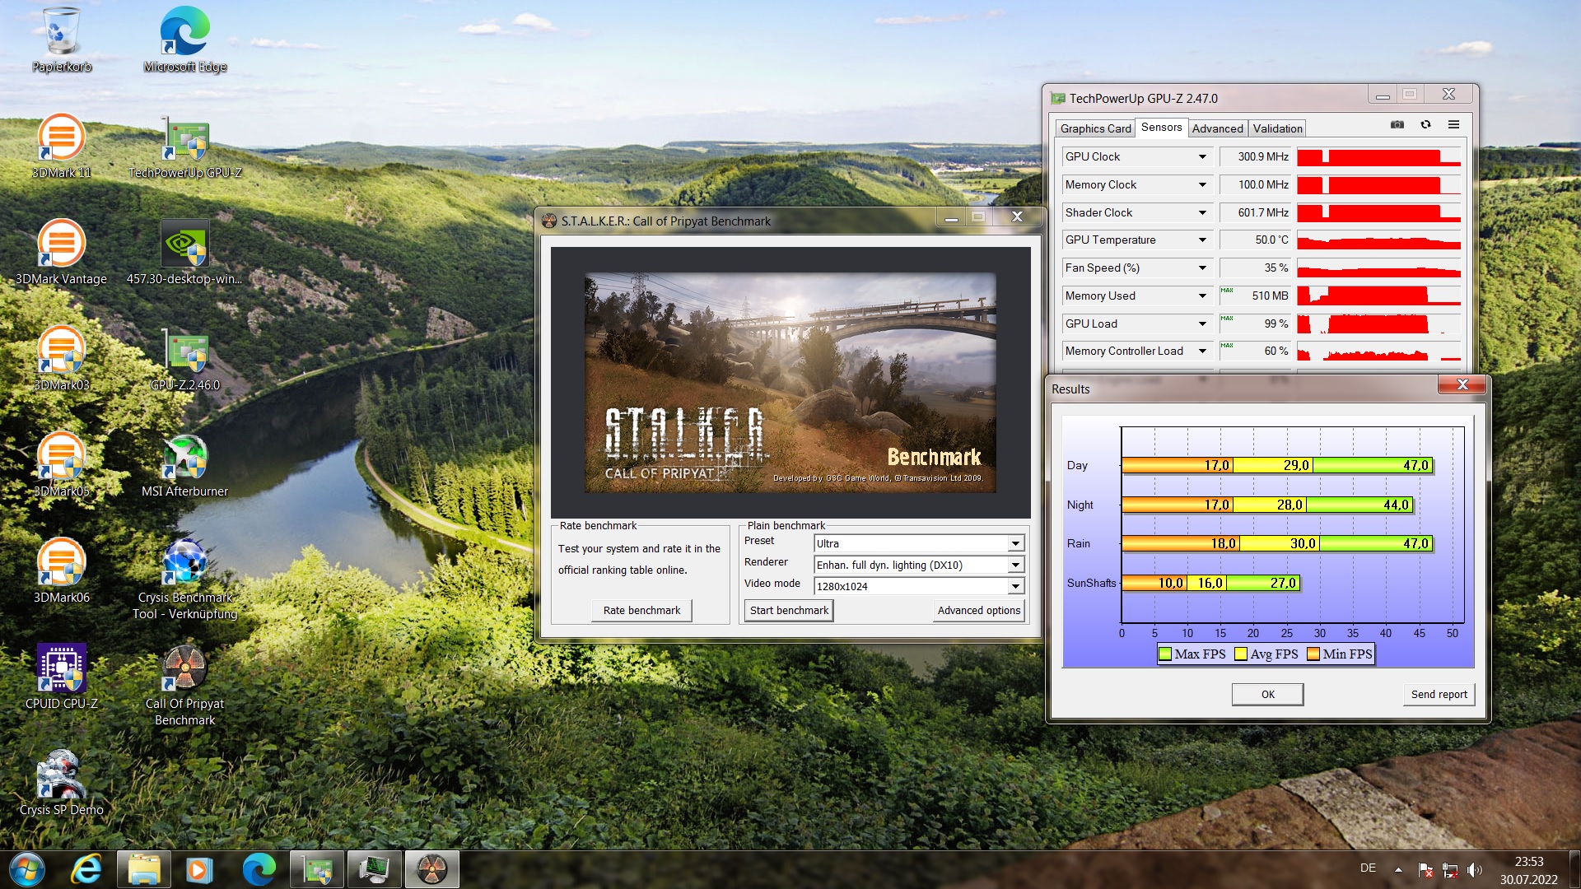Click GPU-Z screenshot camera icon
This screenshot has height=889, width=1581.
pos(1397,125)
